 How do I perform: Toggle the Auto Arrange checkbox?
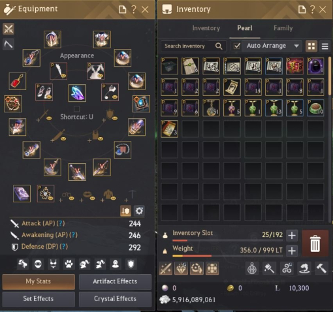coord(237,46)
